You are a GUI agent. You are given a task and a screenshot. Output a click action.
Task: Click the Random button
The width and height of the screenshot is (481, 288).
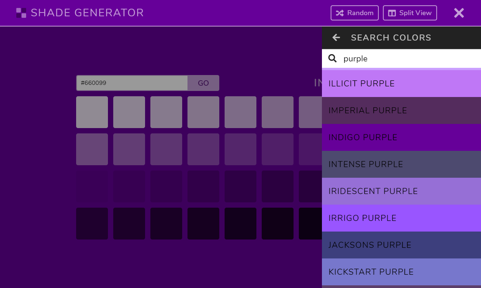click(x=355, y=13)
